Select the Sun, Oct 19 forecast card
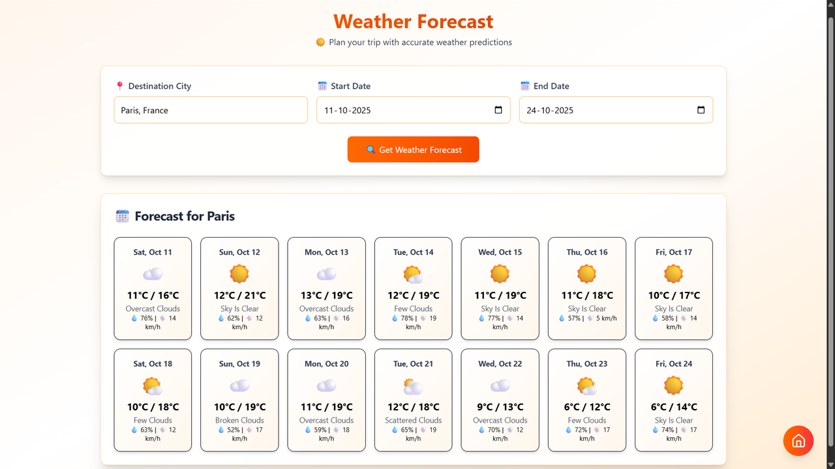 click(x=239, y=400)
